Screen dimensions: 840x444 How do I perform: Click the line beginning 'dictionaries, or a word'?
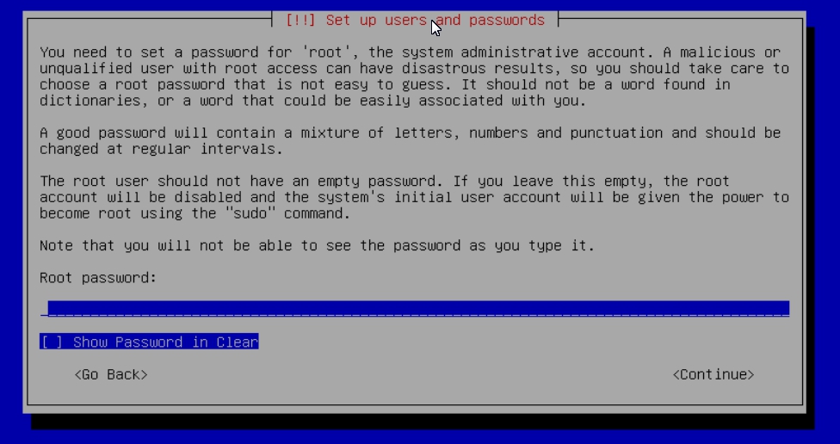[313, 101]
